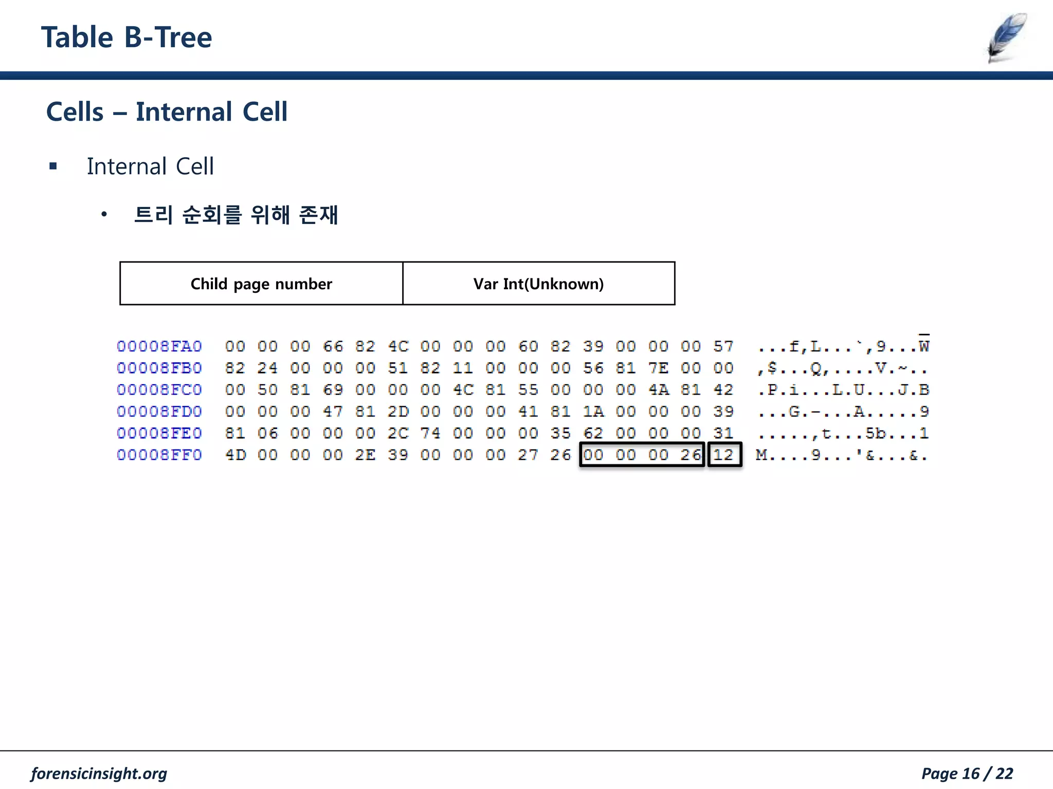
Task: Click byte '7E' in row 00008FB0
Action: click(x=659, y=368)
